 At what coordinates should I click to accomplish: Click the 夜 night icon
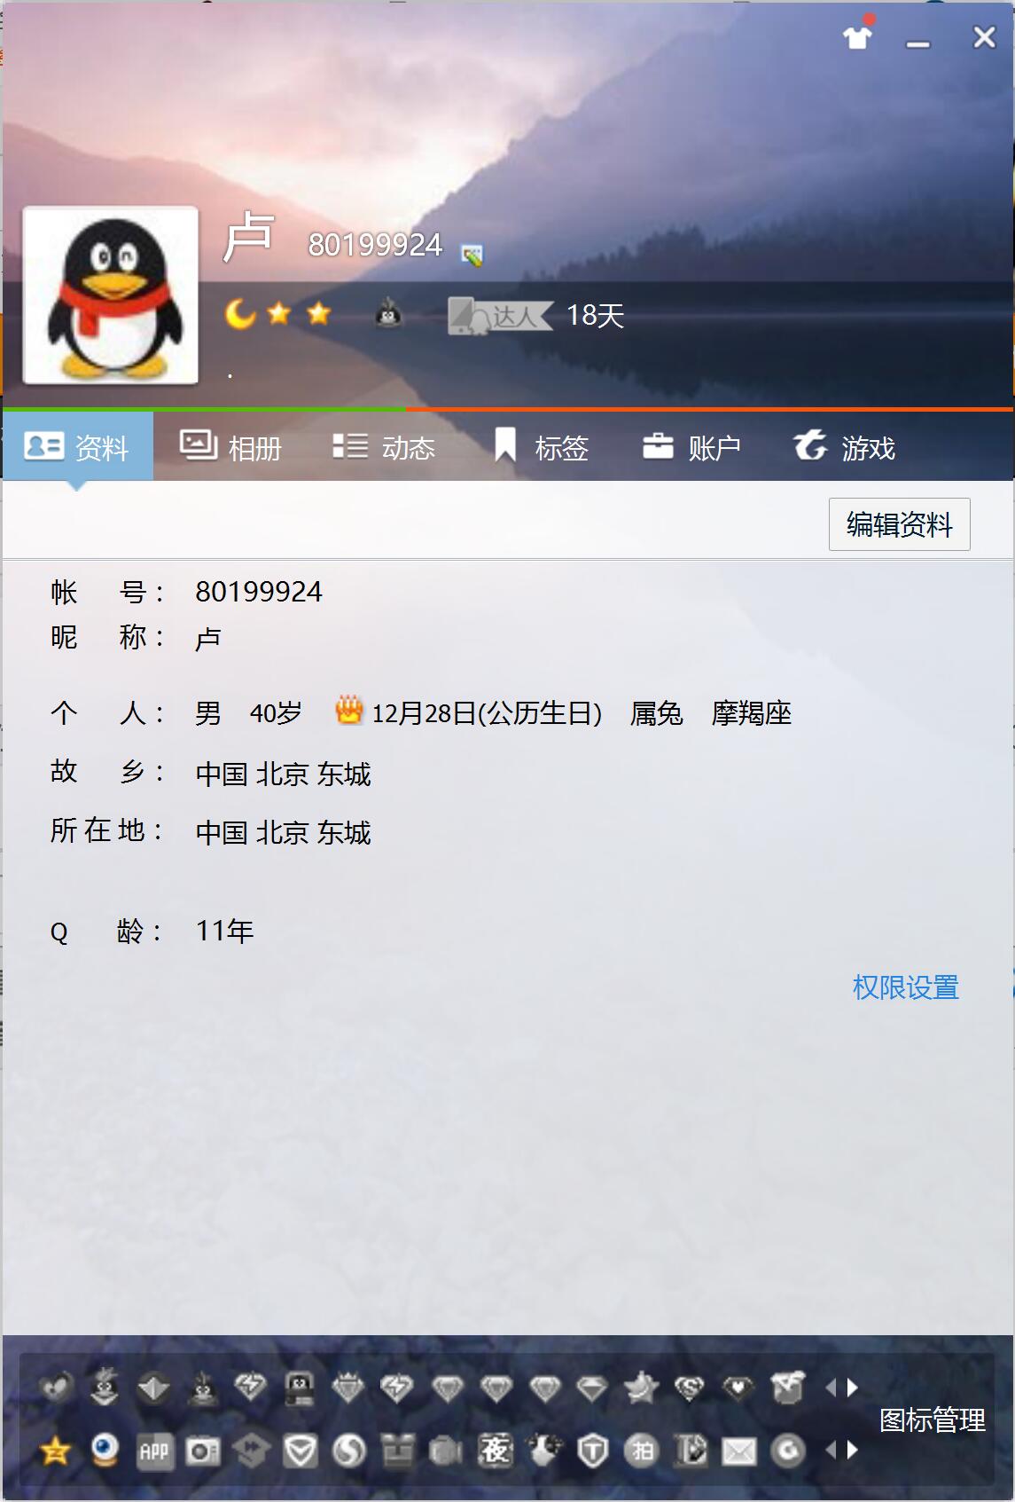(496, 1451)
